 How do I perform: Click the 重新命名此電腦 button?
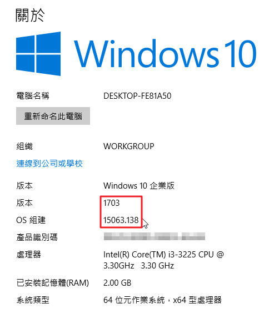(x=53, y=116)
